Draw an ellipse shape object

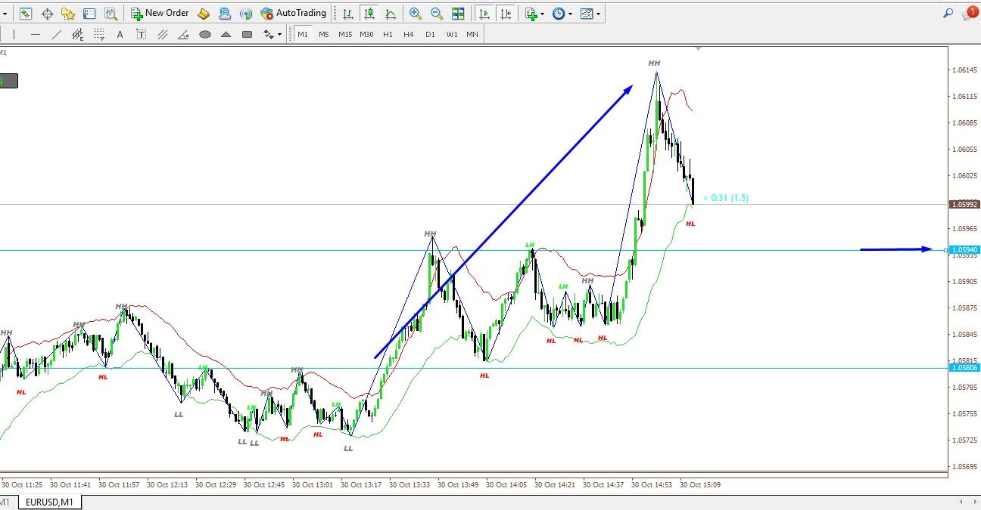click(204, 34)
